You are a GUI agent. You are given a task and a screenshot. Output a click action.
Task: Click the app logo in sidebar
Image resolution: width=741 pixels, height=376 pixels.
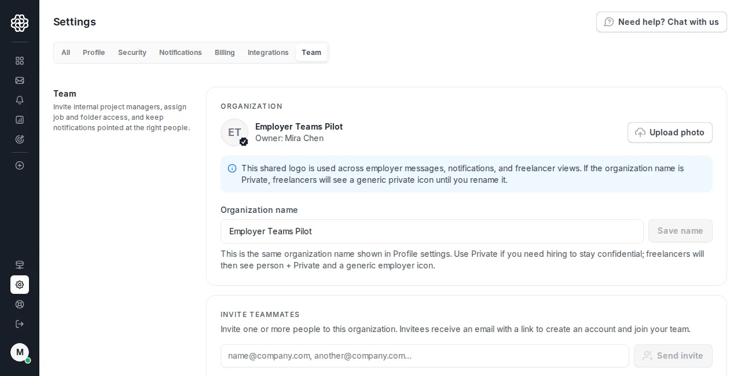tap(20, 23)
